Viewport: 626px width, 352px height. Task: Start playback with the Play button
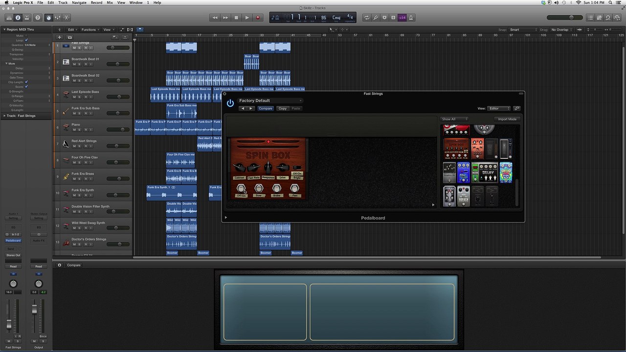(x=247, y=18)
